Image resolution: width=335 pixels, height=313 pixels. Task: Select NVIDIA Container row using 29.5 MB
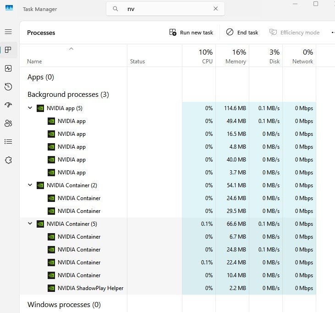click(168, 211)
